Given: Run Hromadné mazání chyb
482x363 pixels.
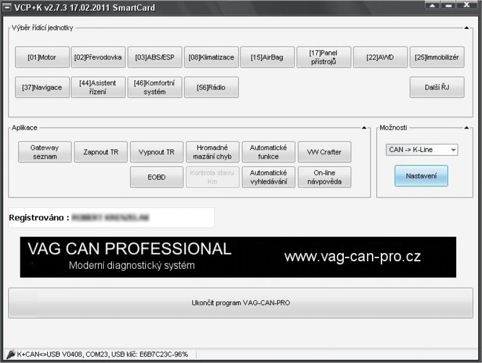Looking at the screenshot, I should [213, 152].
